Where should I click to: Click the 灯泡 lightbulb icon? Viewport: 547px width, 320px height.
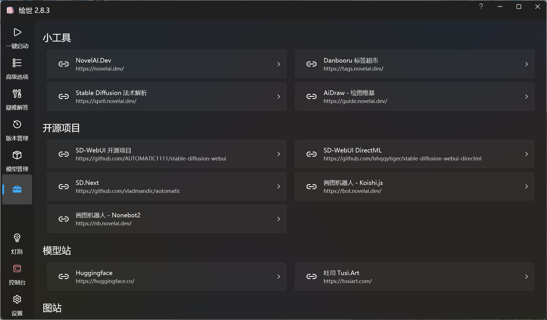tap(17, 238)
